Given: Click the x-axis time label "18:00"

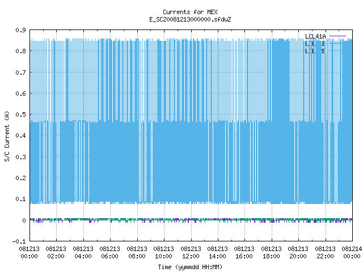Looking at the screenshot, I should pos(271,256).
